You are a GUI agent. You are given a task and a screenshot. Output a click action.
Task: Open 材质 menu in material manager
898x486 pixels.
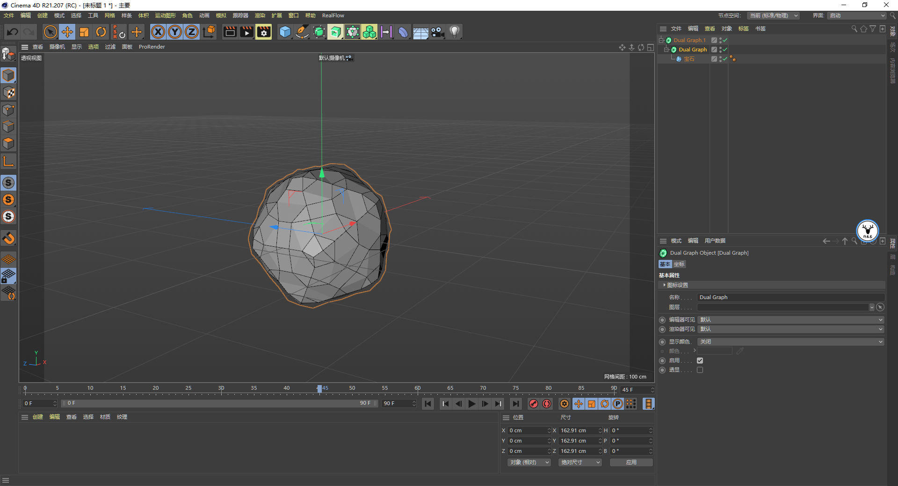(105, 417)
